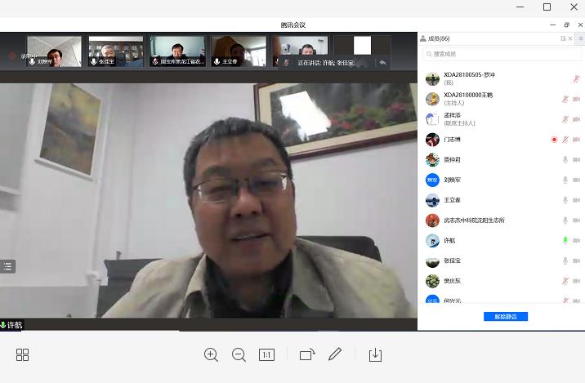
Task: Toggle camera icon for 刘焕军
Action: pos(577,180)
